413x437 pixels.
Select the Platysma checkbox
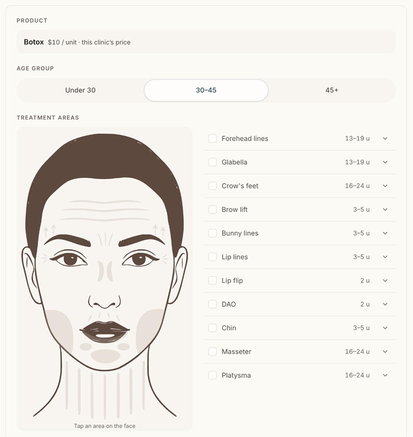[212, 375]
